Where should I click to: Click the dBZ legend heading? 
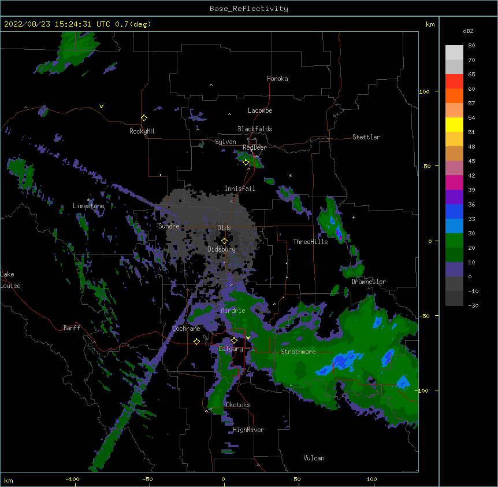[x=468, y=31]
